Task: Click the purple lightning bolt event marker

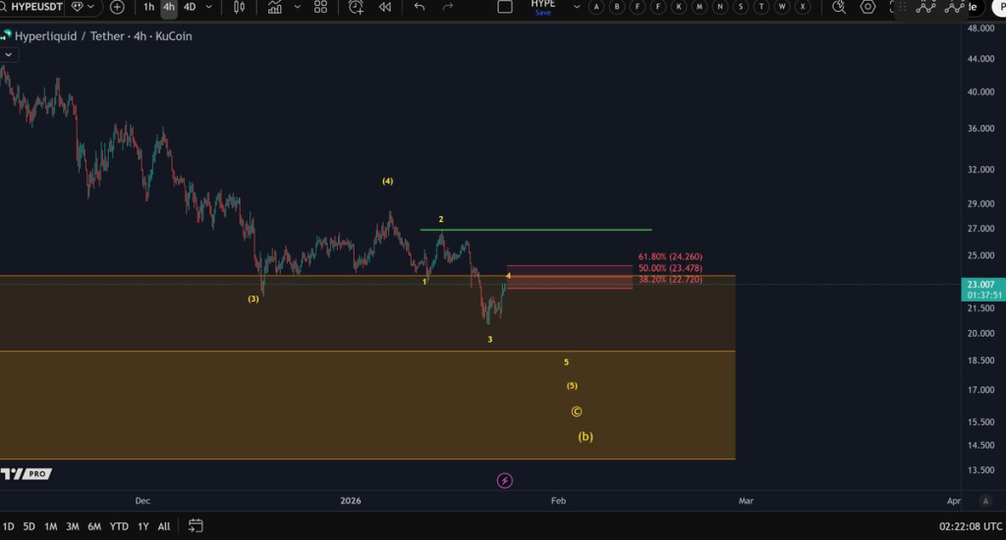Action: point(505,480)
